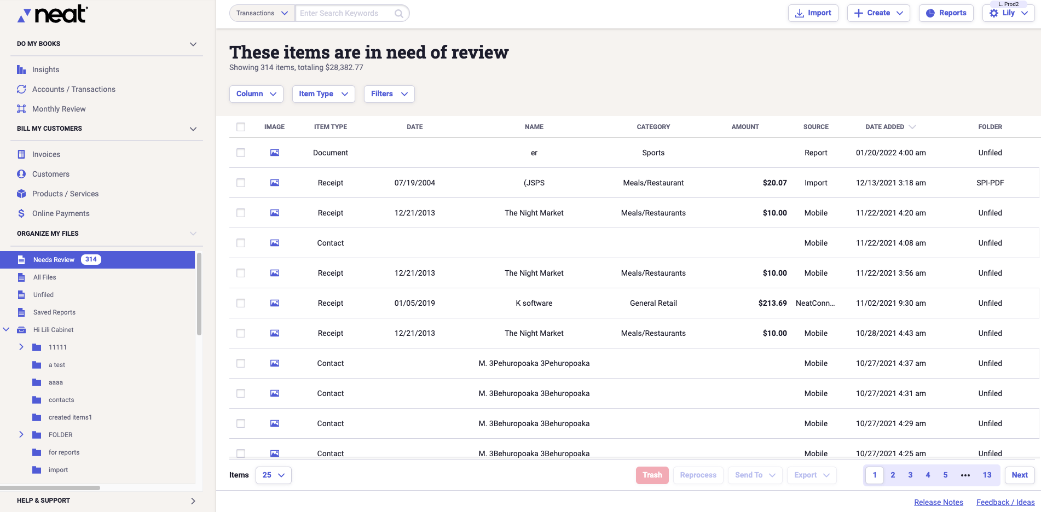1041x512 pixels.
Task: Collapse the Hi Lili Cabinet
Action: tap(7, 329)
